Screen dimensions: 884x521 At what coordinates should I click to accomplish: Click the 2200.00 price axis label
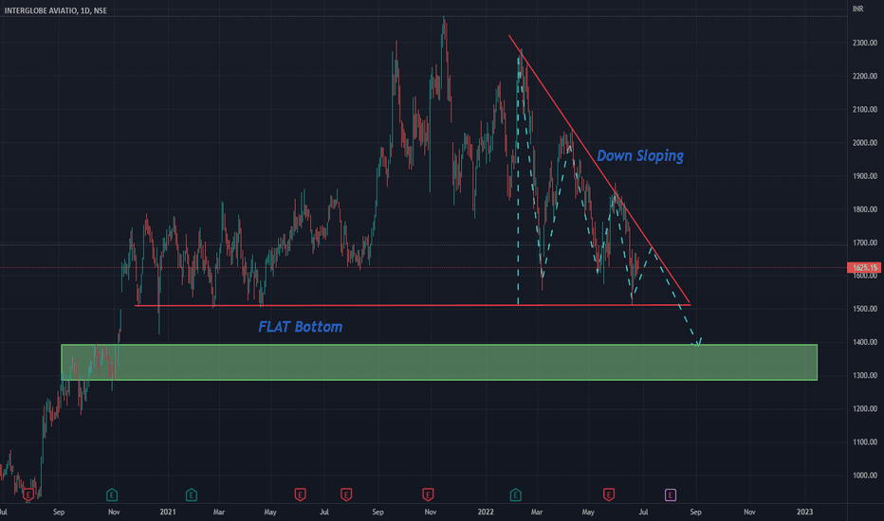pyautogui.click(x=865, y=76)
